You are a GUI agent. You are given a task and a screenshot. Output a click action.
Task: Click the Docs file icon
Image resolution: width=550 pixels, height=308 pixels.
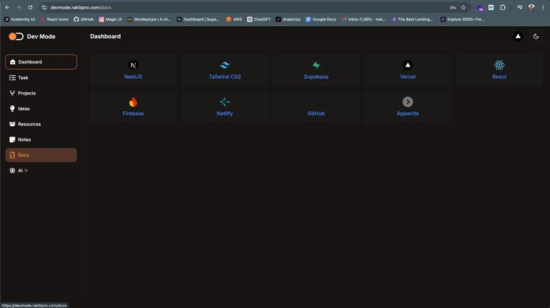click(12, 155)
